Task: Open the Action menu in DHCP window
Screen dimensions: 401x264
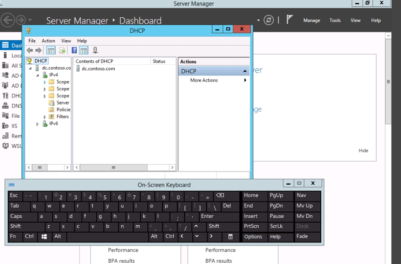Action: tap(48, 41)
